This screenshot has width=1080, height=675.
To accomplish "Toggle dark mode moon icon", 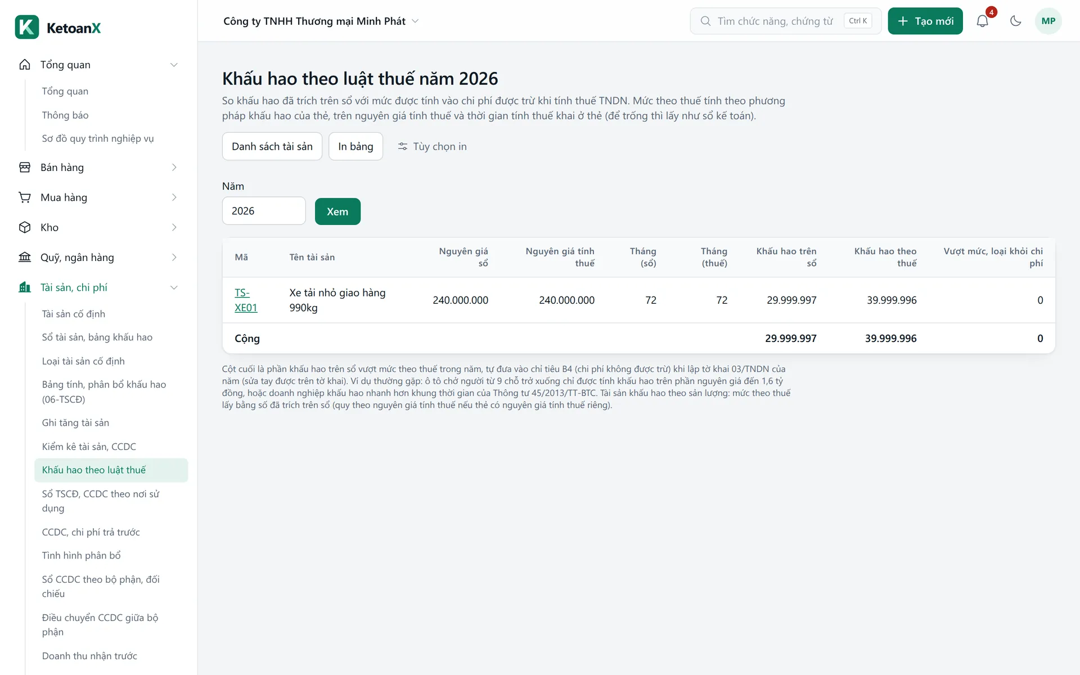I will [1015, 21].
